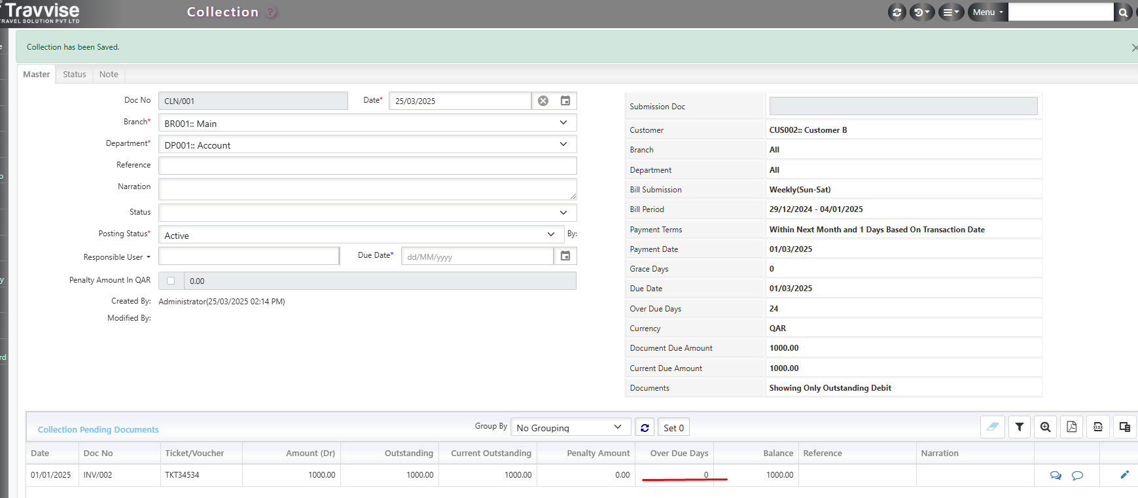The width and height of the screenshot is (1138, 498).
Task: Click the Doc No CLN/001 field
Action: tap(253, 101)
